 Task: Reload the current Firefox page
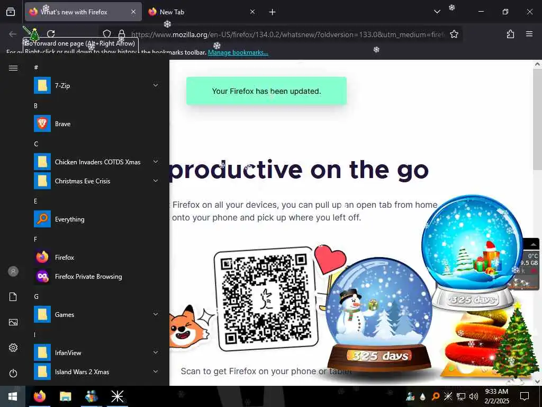[x=51, y=33]
